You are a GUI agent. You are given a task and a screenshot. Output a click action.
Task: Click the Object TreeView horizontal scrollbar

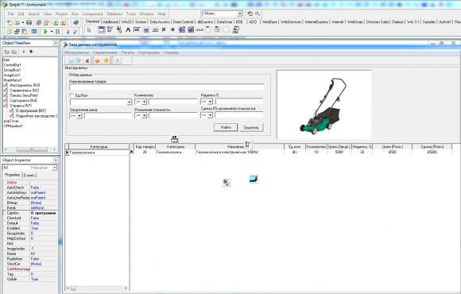[x=30, y=149]
